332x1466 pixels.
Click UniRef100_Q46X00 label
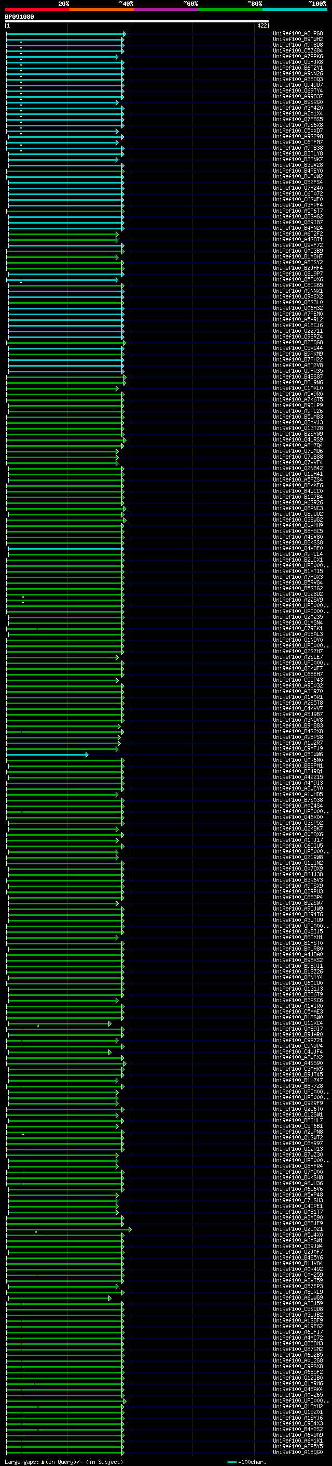[298, 817]
